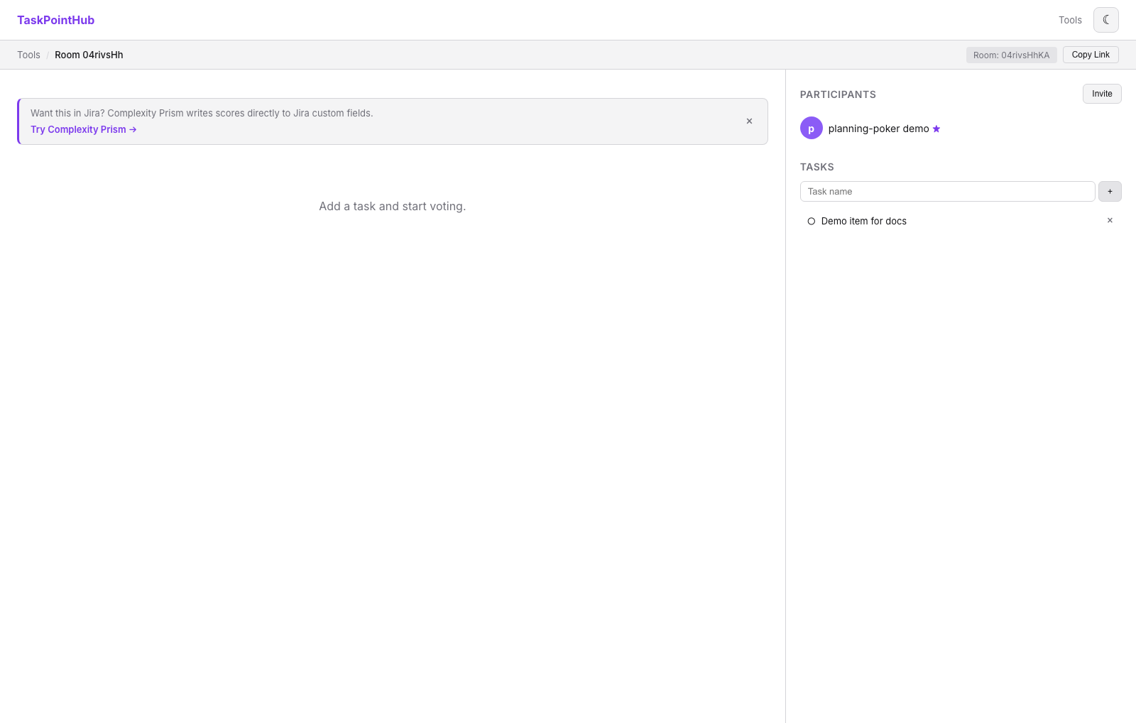Open the Tools link in the header
The height and width of the screenshot is (723, 1136).
[x=1070, y=20]
